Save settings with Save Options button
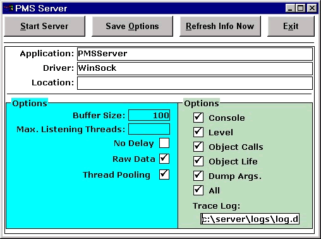The width and height of the screenshot is (321, 239). pyautogui.click(x=132, y=27)
